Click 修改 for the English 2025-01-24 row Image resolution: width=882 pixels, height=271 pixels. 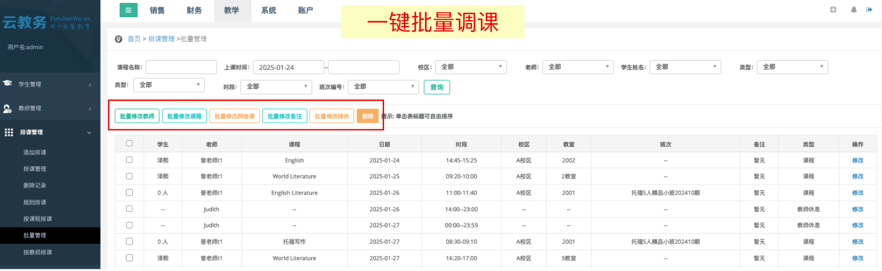(x=858, y=160)
